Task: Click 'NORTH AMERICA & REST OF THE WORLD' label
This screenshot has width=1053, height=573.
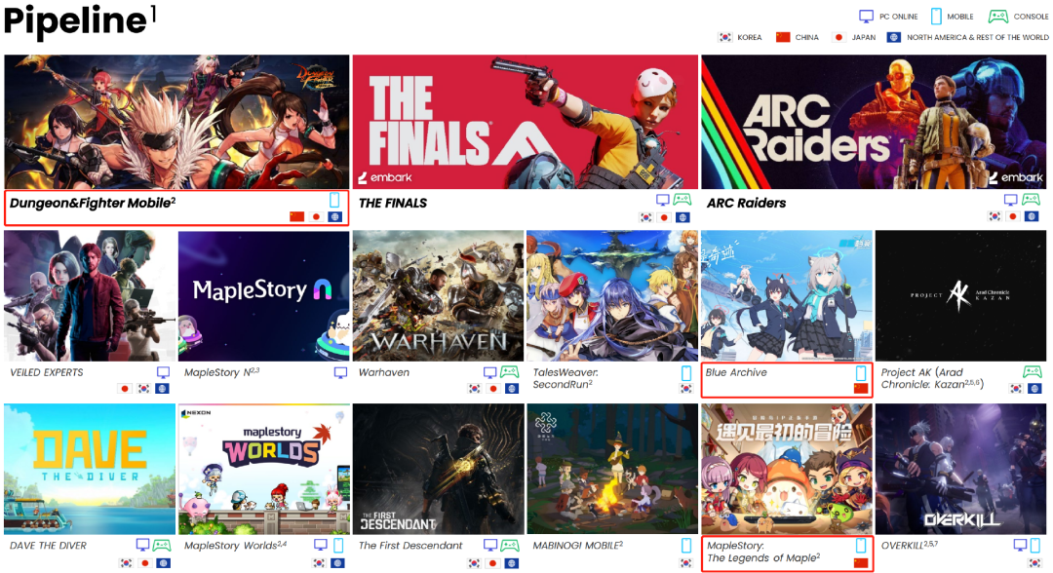Action: pos(977,38)
